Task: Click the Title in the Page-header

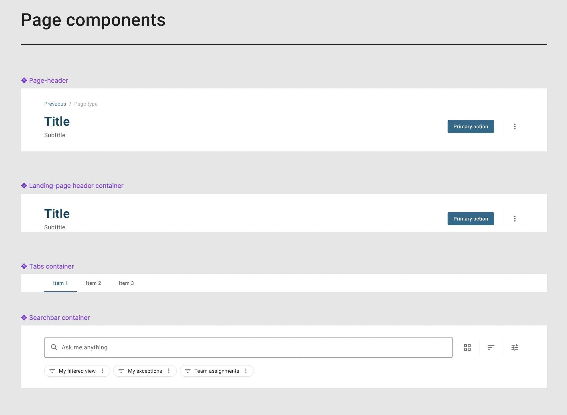Action: coord(57,121)
